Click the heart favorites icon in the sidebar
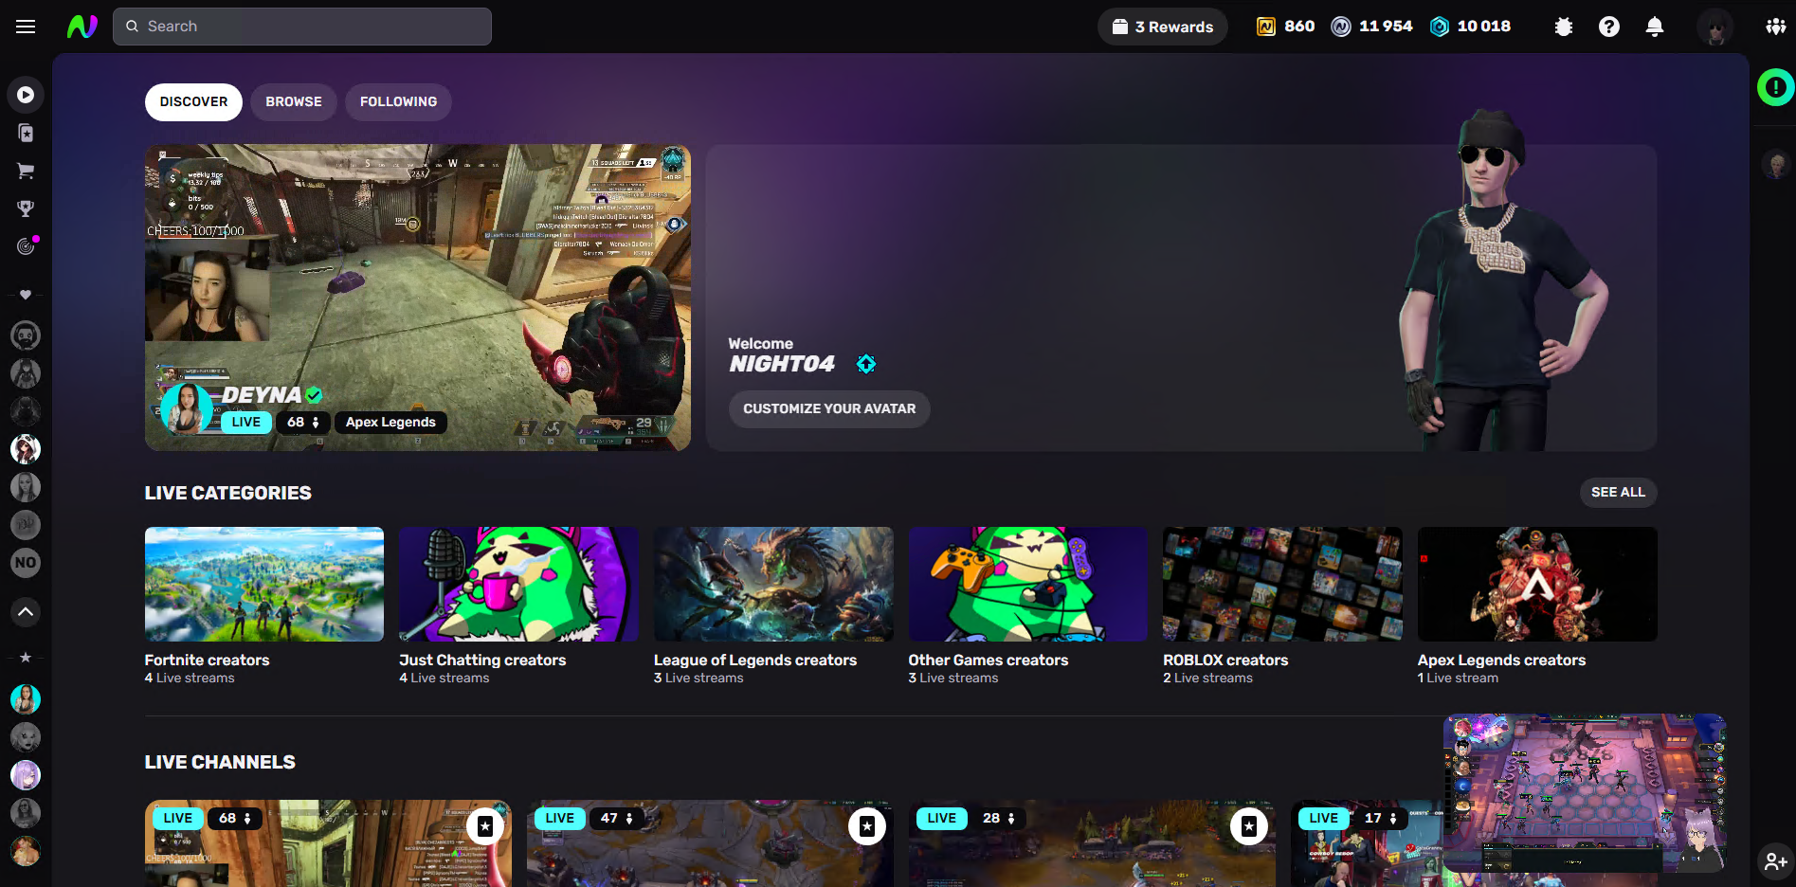 click(26, 295)
